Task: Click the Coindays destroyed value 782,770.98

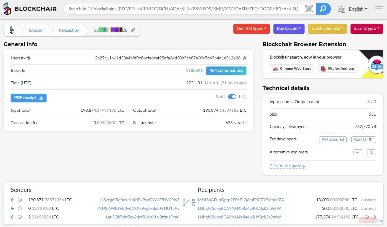Action: [365, 127]
